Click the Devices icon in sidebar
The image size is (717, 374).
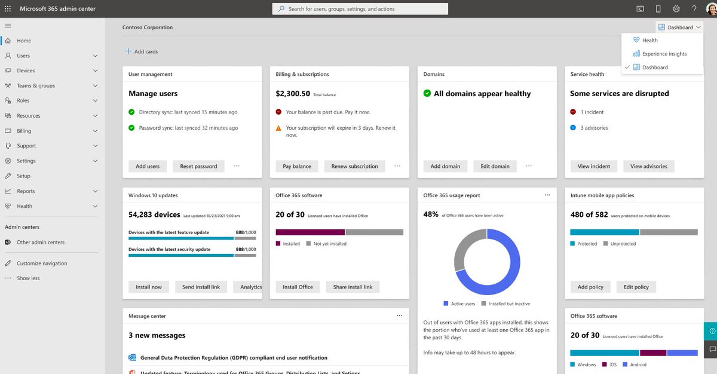pos(8,70)
